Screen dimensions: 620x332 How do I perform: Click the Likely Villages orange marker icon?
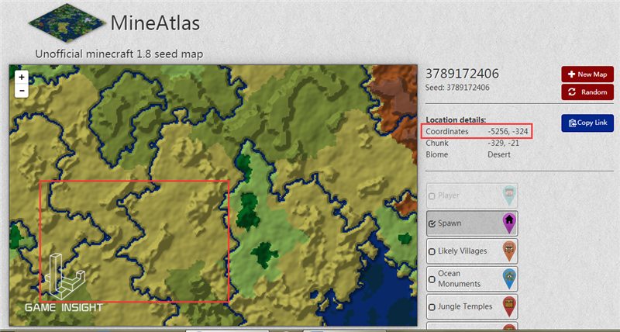(x=509, y=251)
